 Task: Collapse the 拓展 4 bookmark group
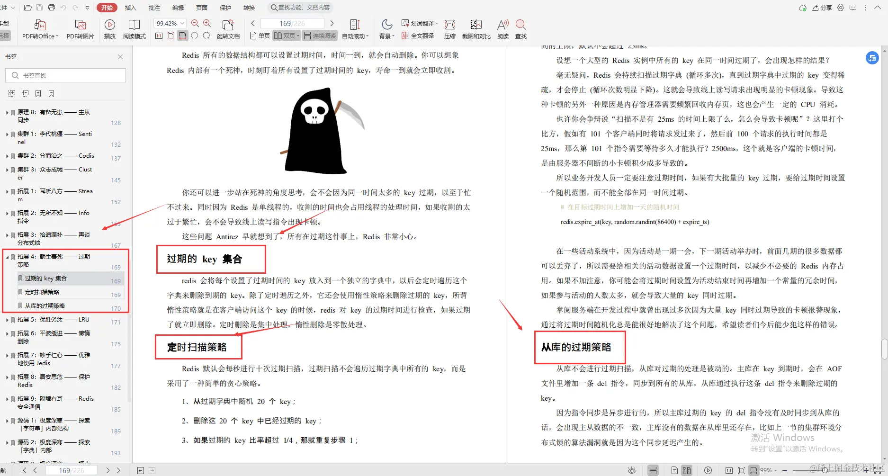click(x=6, y=256)
